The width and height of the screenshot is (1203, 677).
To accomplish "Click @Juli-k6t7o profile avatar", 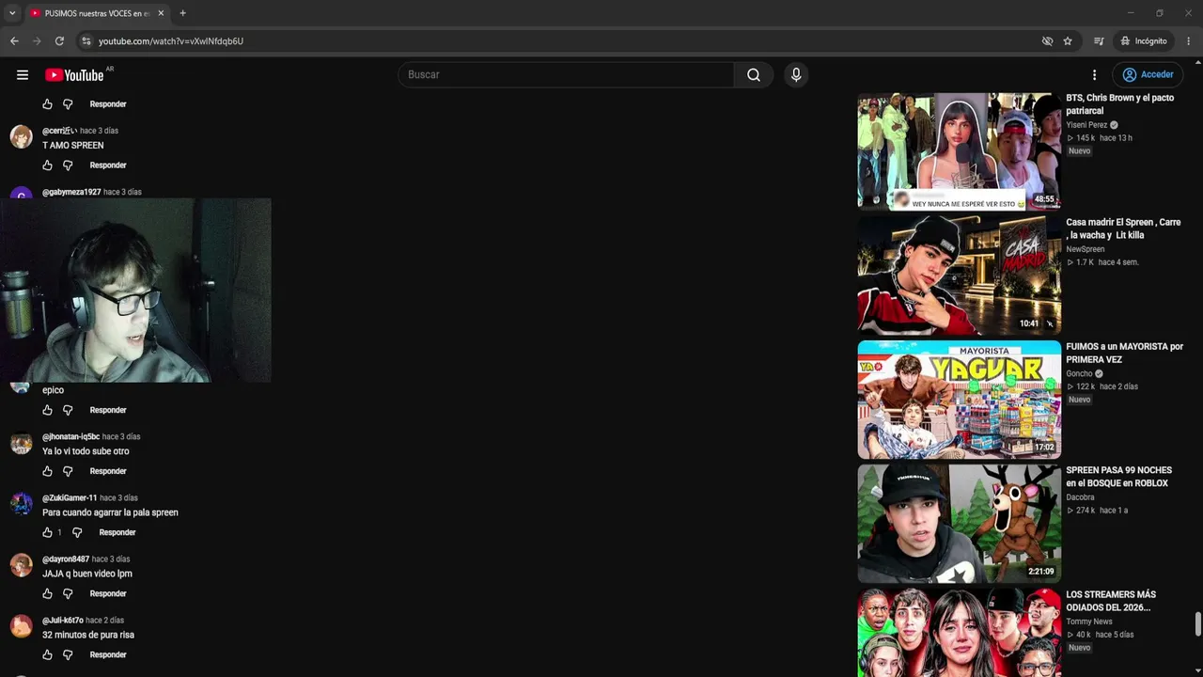I will 21,626.
